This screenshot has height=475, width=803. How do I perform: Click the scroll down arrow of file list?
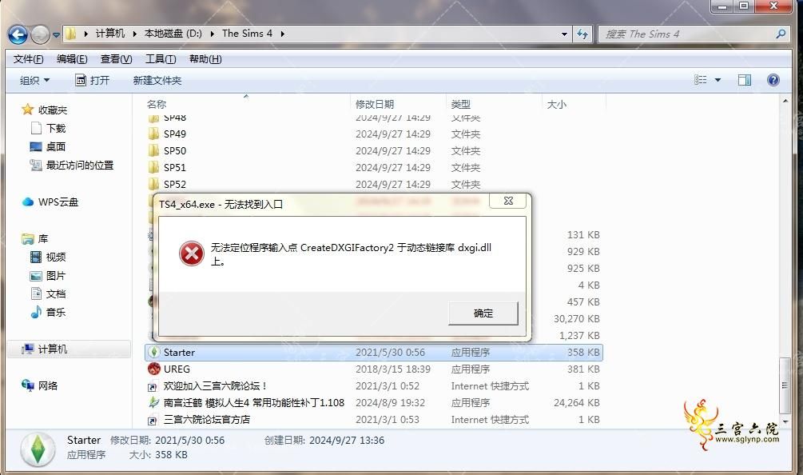(x=785, y=421)
